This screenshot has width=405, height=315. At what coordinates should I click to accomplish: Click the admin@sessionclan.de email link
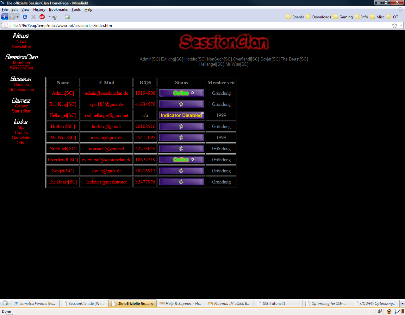pos(106,93)
